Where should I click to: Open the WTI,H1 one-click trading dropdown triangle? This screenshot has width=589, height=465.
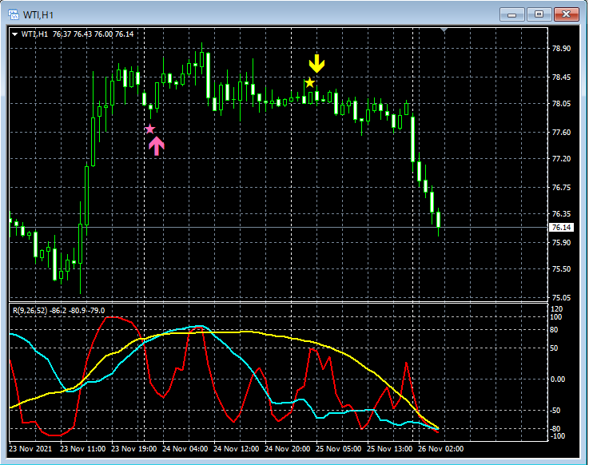pyautogui.click(x=14, y=34)
